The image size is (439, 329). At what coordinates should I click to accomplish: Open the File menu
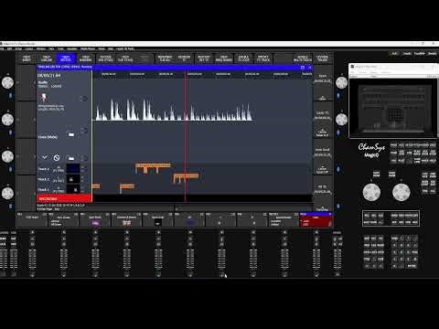2,48
